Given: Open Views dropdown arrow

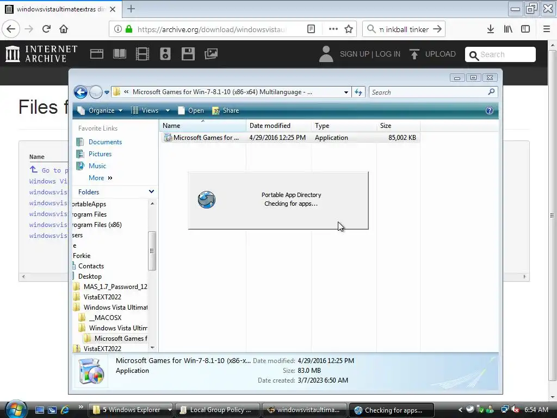Looking at the screenshot, I should 168,110.
